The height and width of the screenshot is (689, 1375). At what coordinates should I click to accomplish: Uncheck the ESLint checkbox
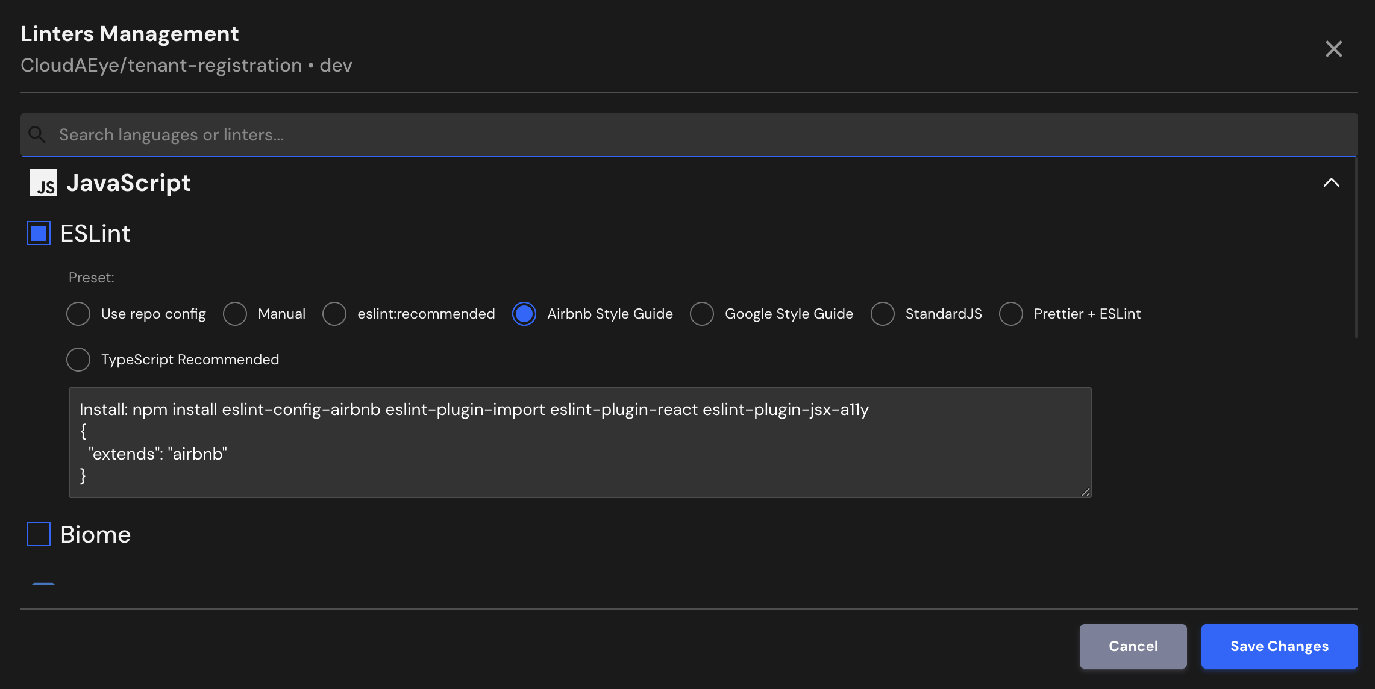click(x=39, y=233)
